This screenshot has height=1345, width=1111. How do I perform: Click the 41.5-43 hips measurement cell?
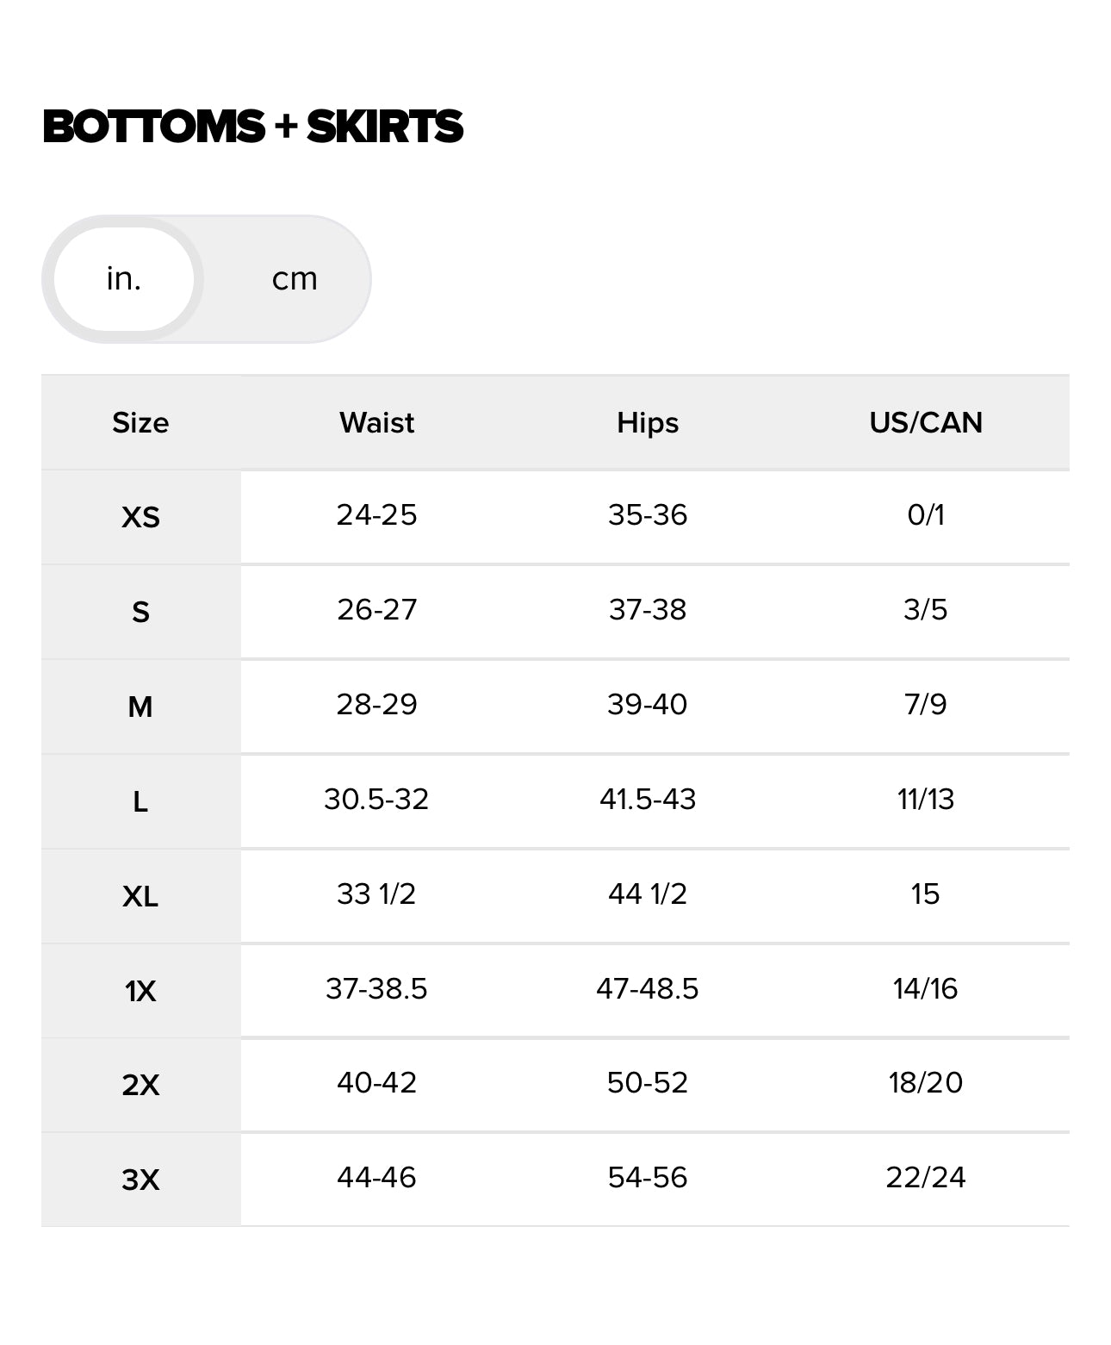tap(648, 800)
